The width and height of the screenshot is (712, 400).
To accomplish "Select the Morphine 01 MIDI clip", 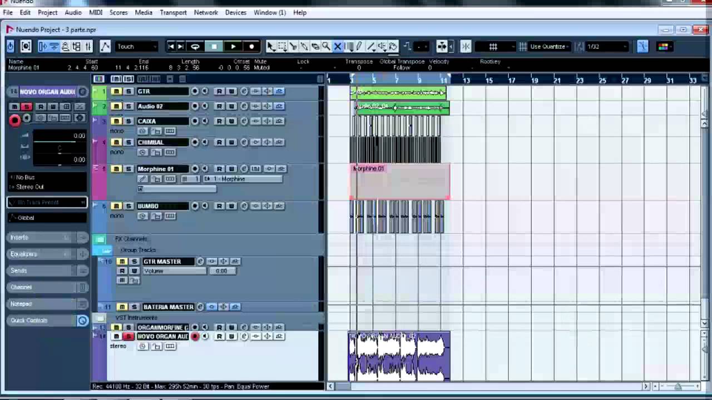I will click(399, 181).
